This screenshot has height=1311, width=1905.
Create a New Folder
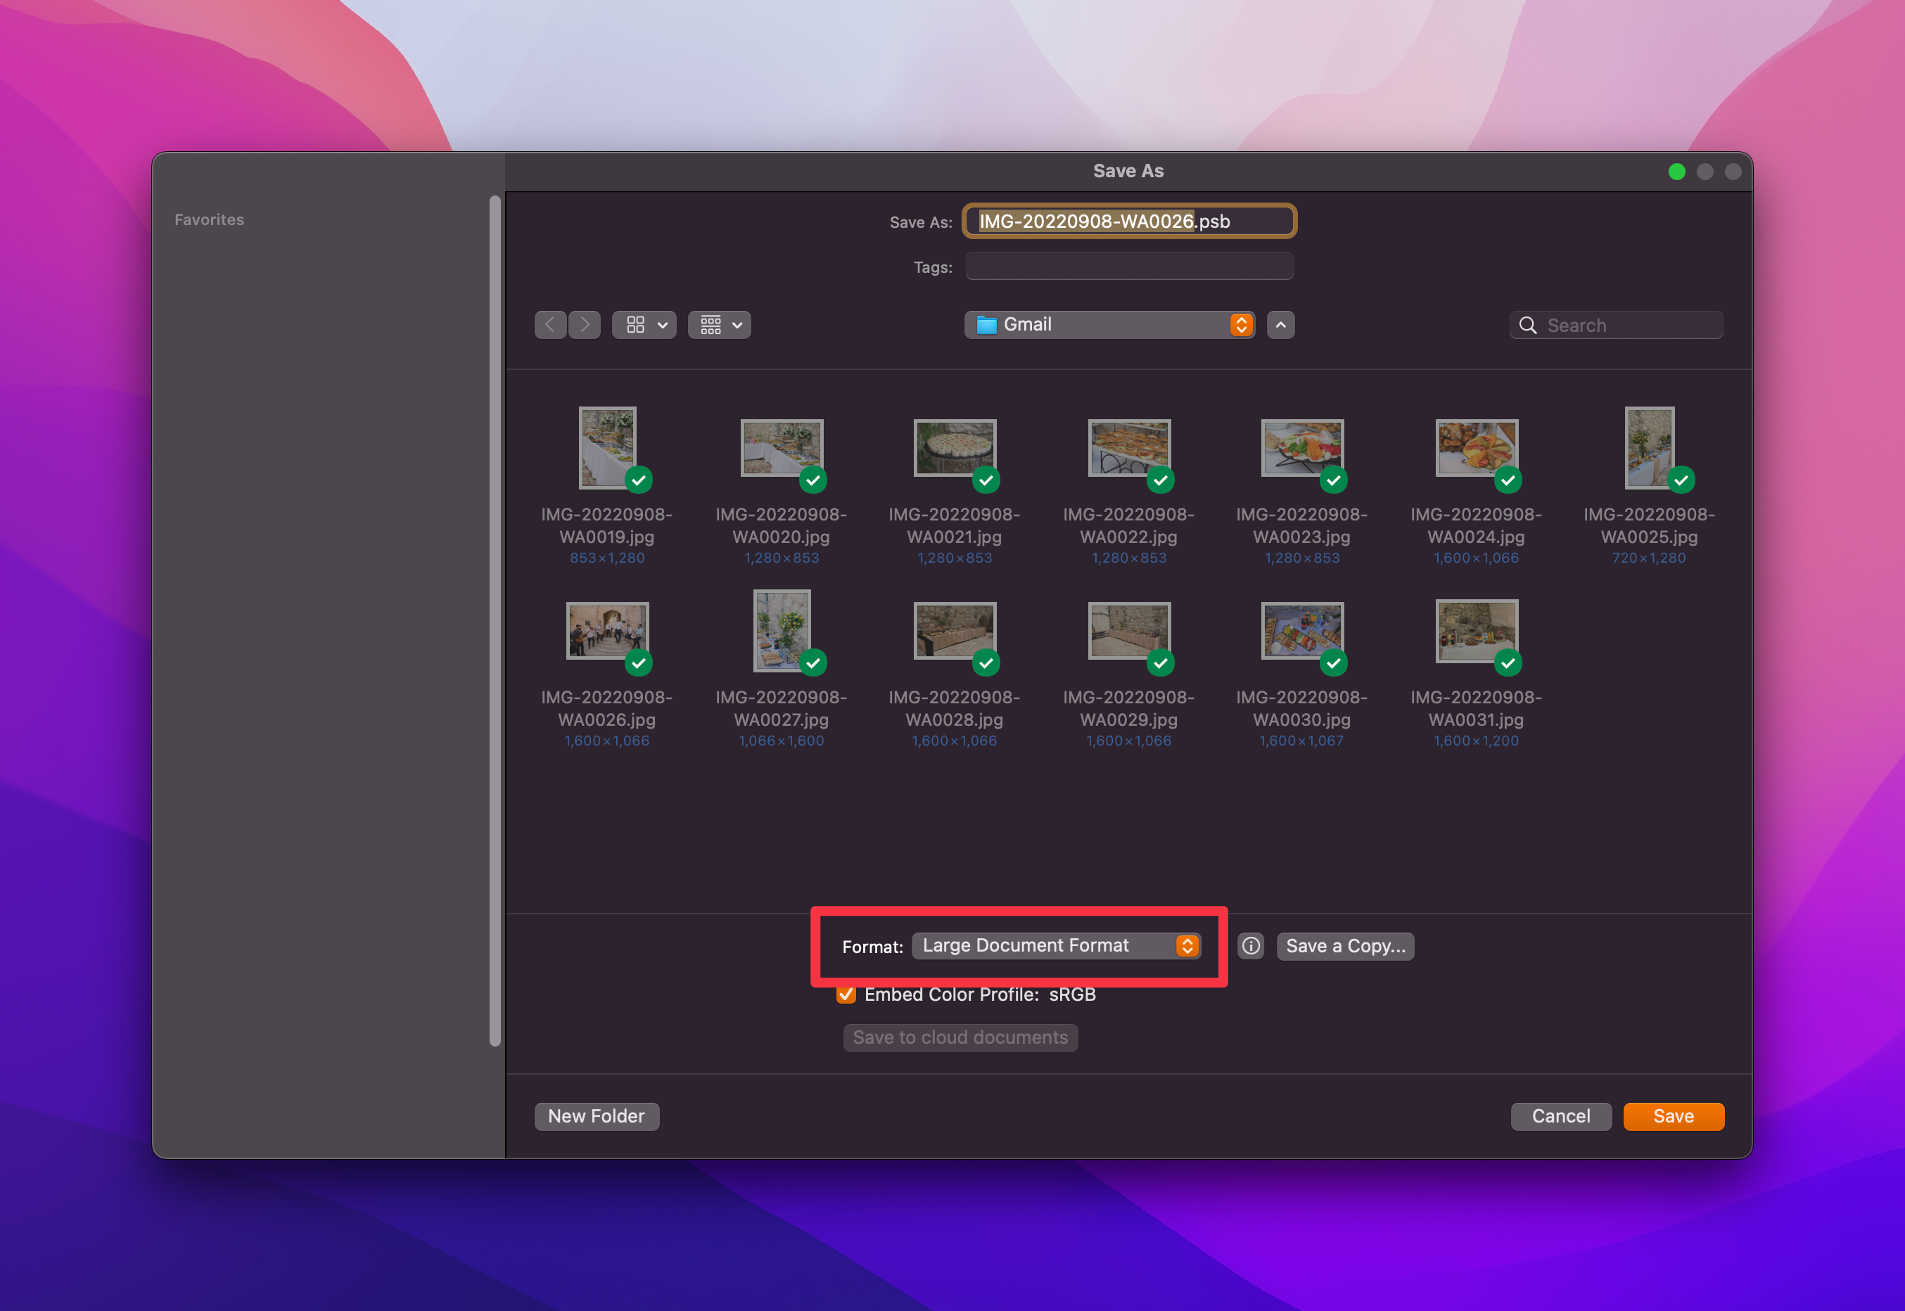(597, 1116)
